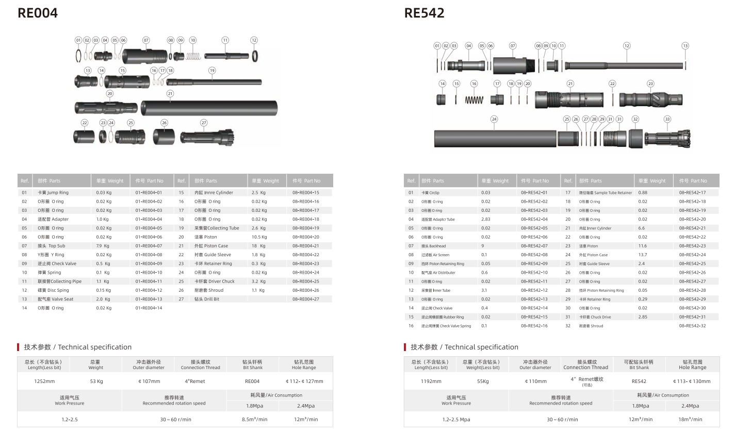This screenshot has height=433, width=735.
Task: Click the RE004 page heading
Action: [x=38, y=13]
